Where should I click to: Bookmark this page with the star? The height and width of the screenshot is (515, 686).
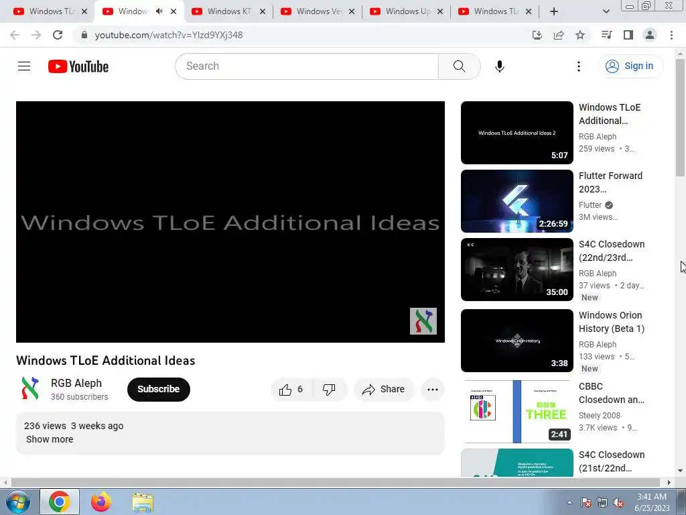click(580, 35)
